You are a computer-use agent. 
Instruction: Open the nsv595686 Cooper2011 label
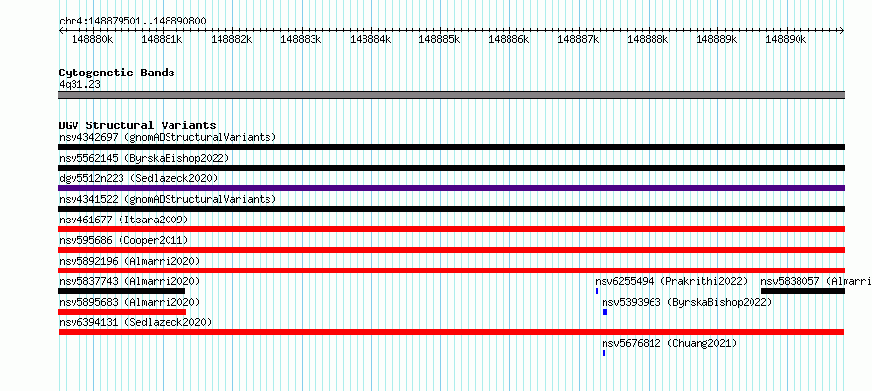[x=123, y=240]
